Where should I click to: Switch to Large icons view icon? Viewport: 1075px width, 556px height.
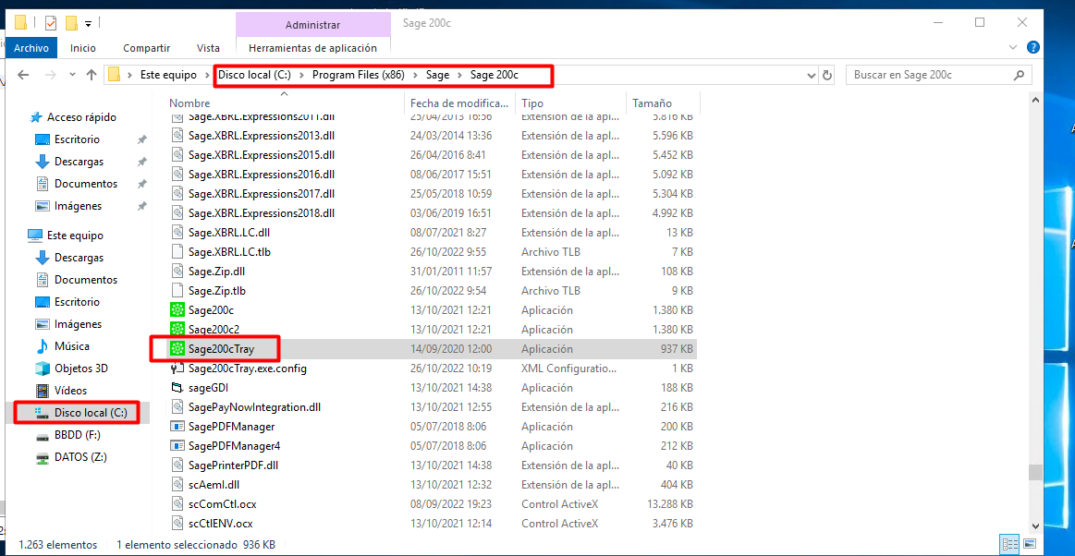(x=1029, y=545)
